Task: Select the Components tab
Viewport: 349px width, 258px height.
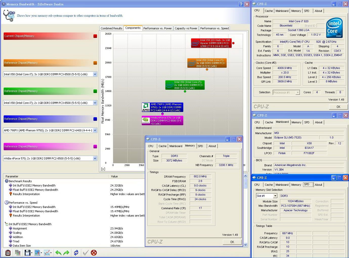Action: click(x=133, y=28)
